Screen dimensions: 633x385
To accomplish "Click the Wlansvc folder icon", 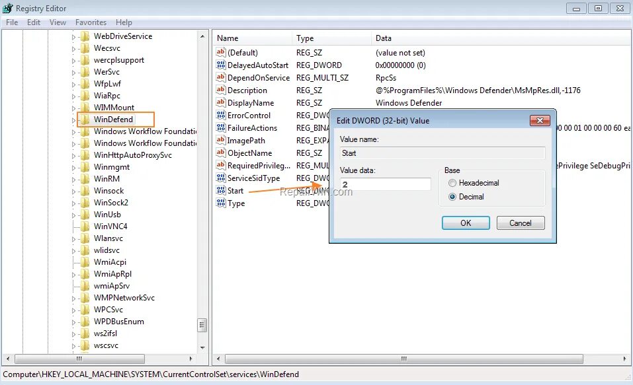I will click(x=85, y=238).
